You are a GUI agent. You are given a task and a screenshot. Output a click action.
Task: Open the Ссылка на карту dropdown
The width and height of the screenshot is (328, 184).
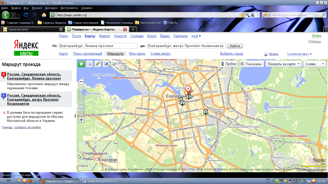[299, 54]
